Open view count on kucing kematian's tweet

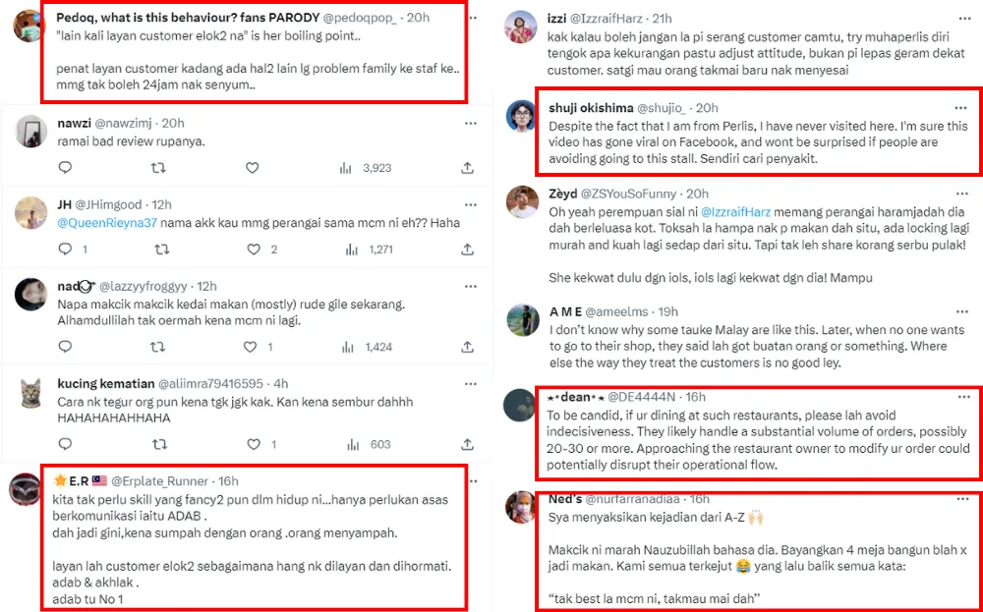tap(346, 444)
